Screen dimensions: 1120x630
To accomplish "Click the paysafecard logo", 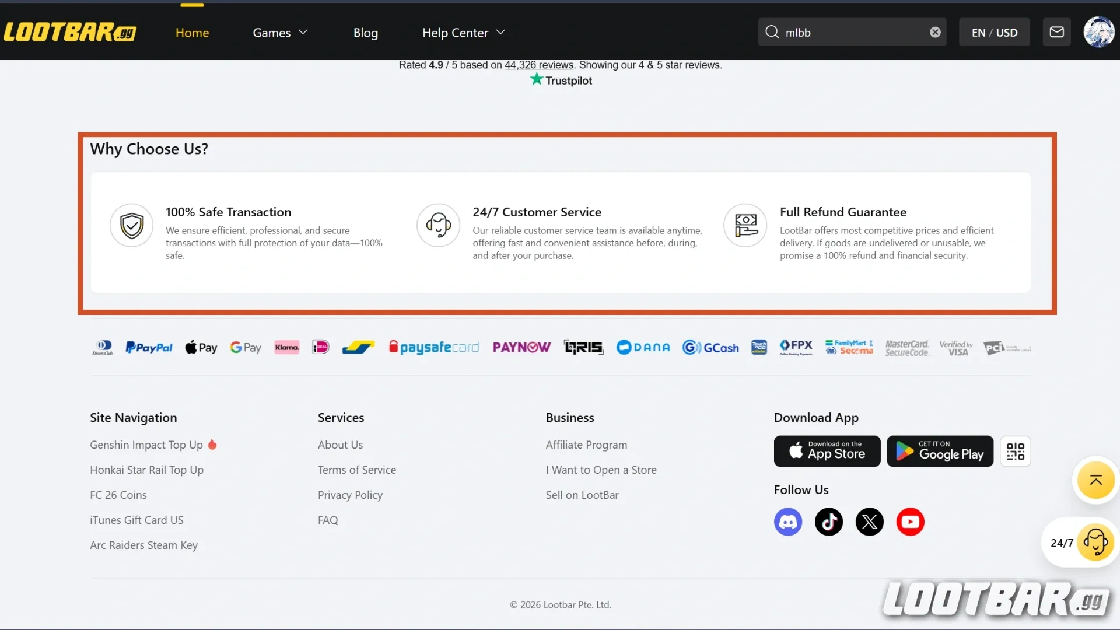I will (x=434, y=348).
